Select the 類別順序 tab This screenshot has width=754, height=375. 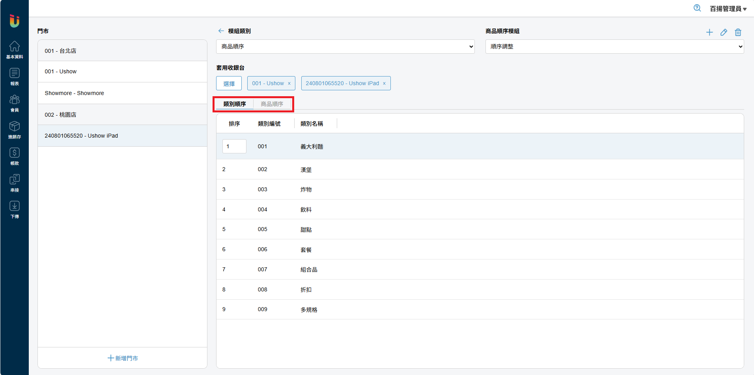235,104
